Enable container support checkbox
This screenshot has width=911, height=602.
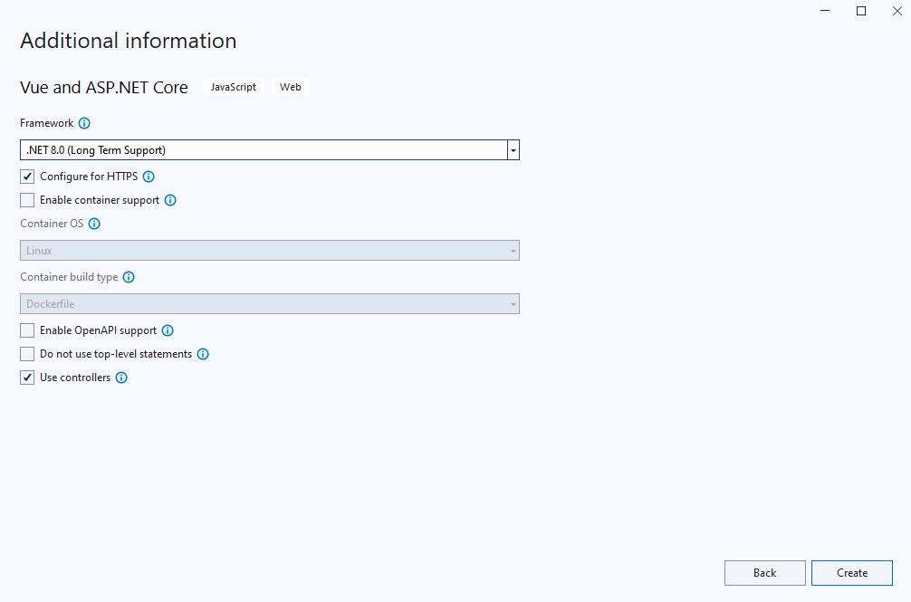pos(27,200)
